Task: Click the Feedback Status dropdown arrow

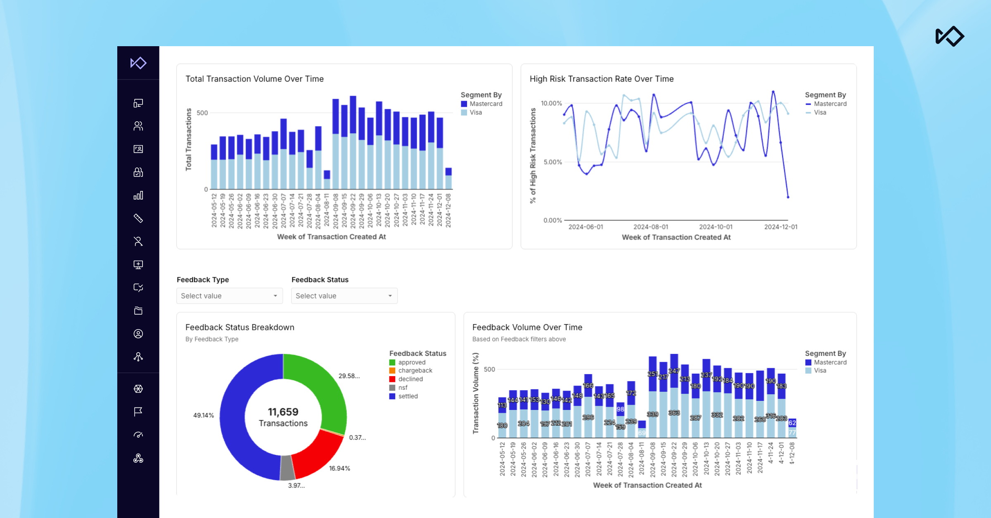Action: click(x=390, y=296)
